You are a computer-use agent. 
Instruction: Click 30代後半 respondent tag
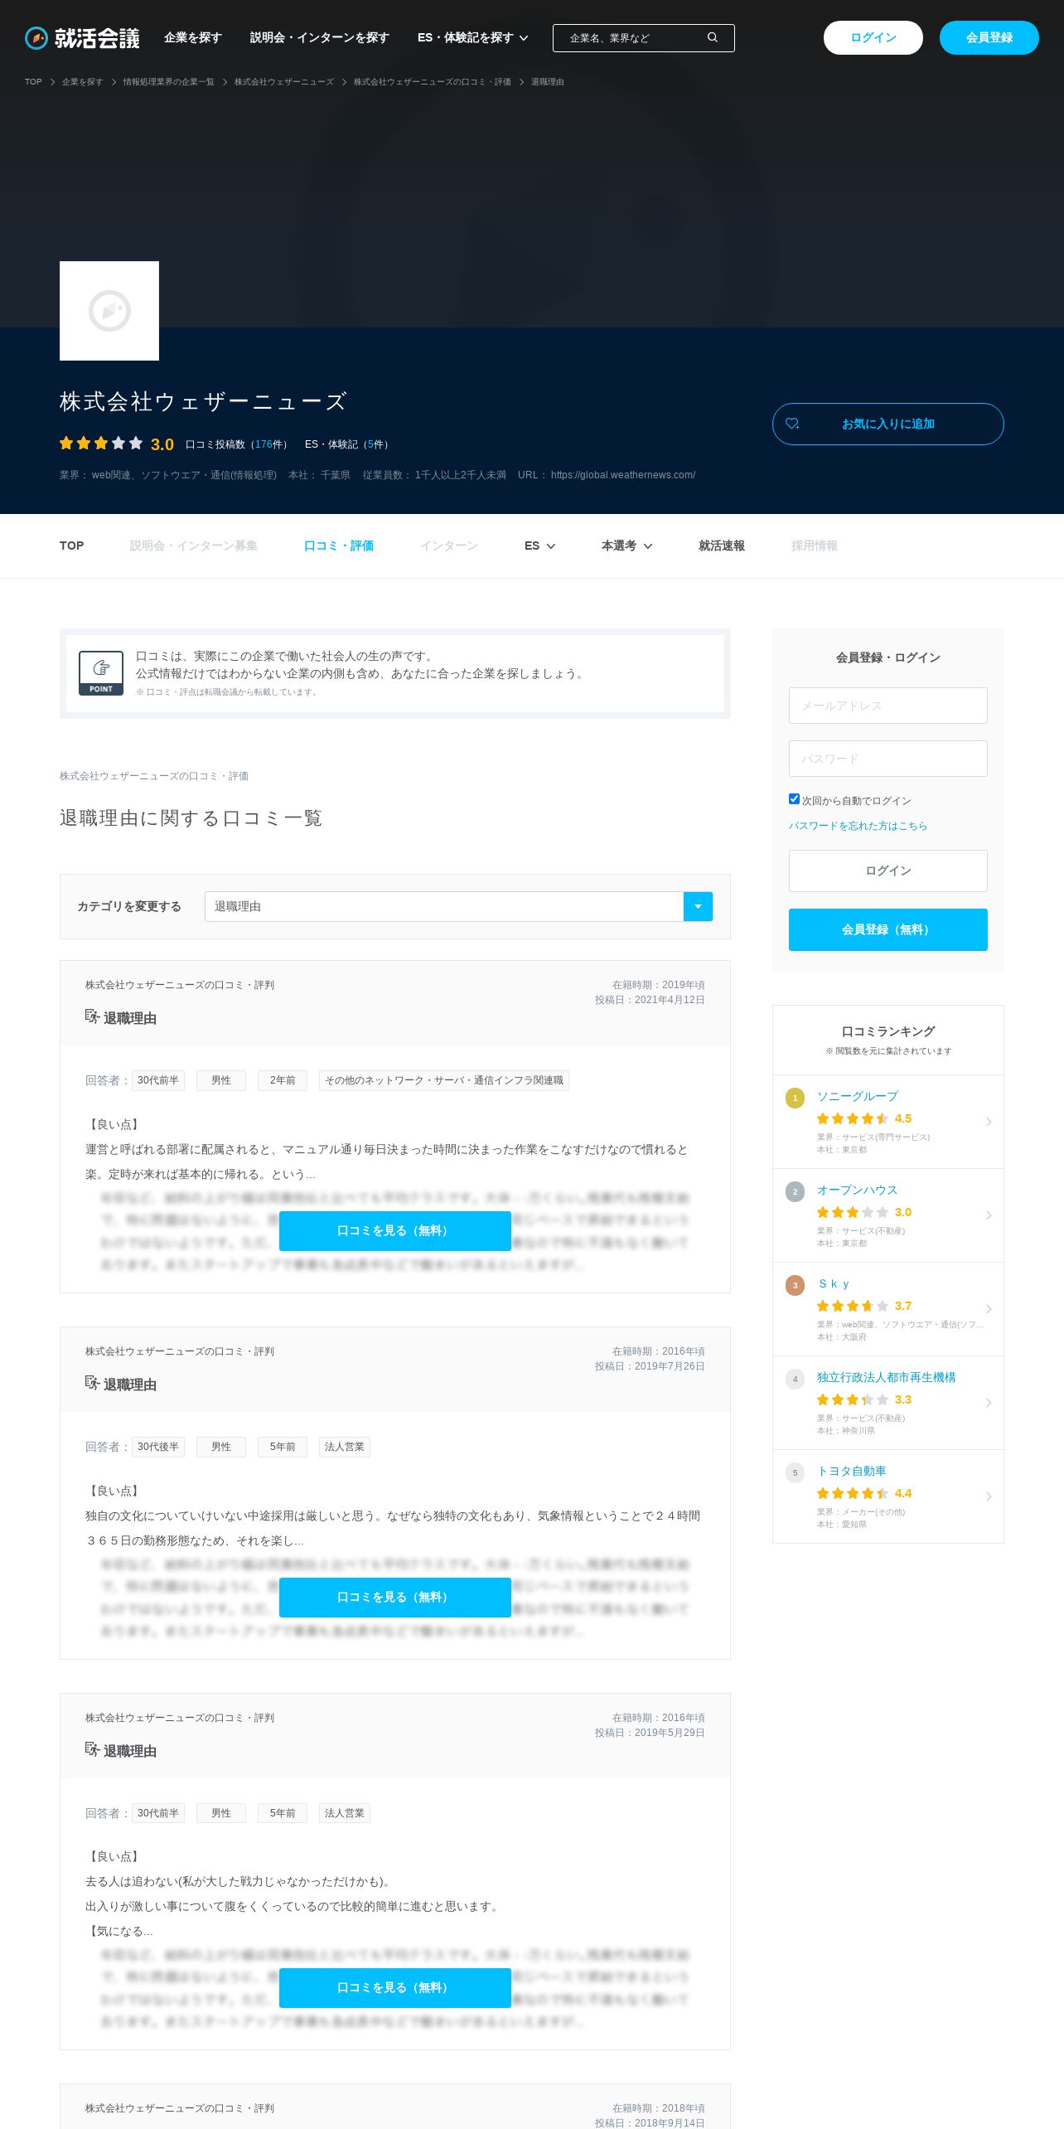pos(158,1447)
